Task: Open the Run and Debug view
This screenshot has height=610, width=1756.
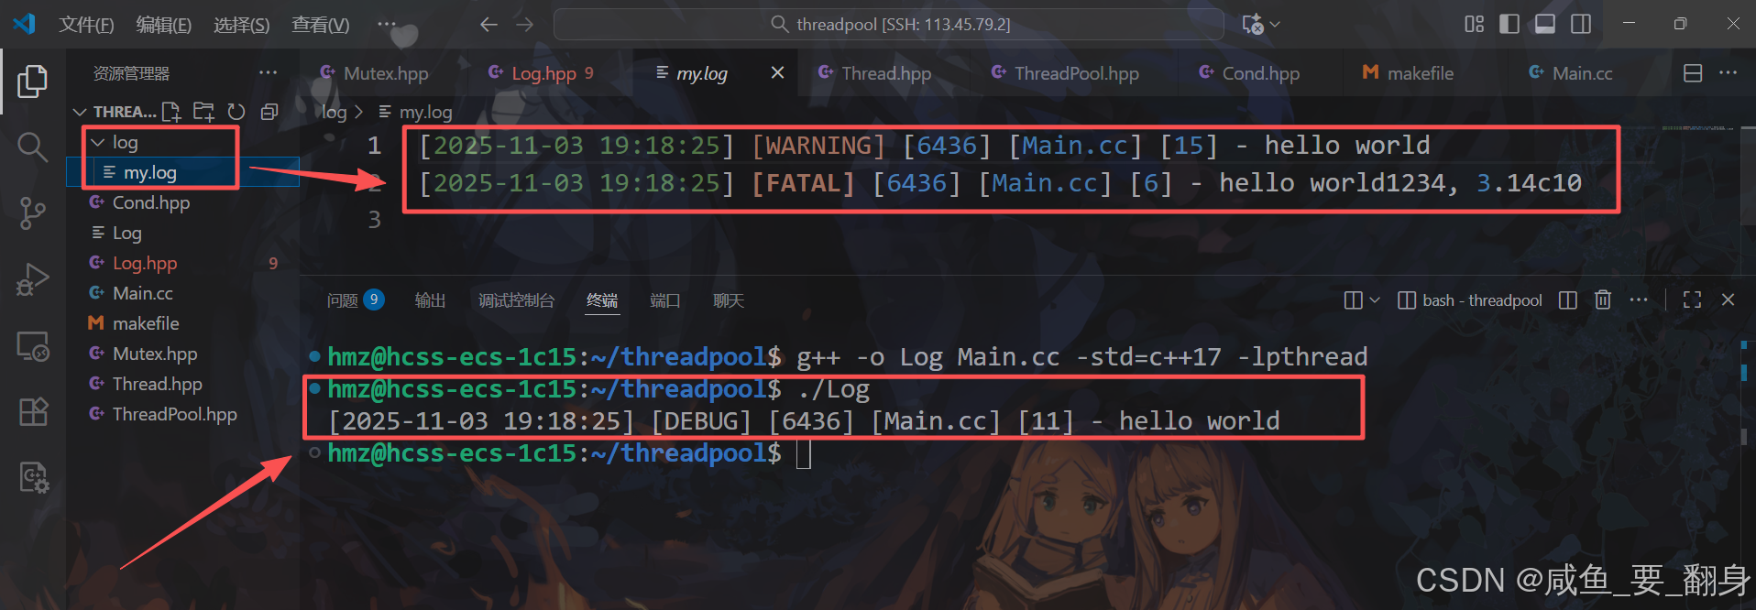Action: pos(32,279)
